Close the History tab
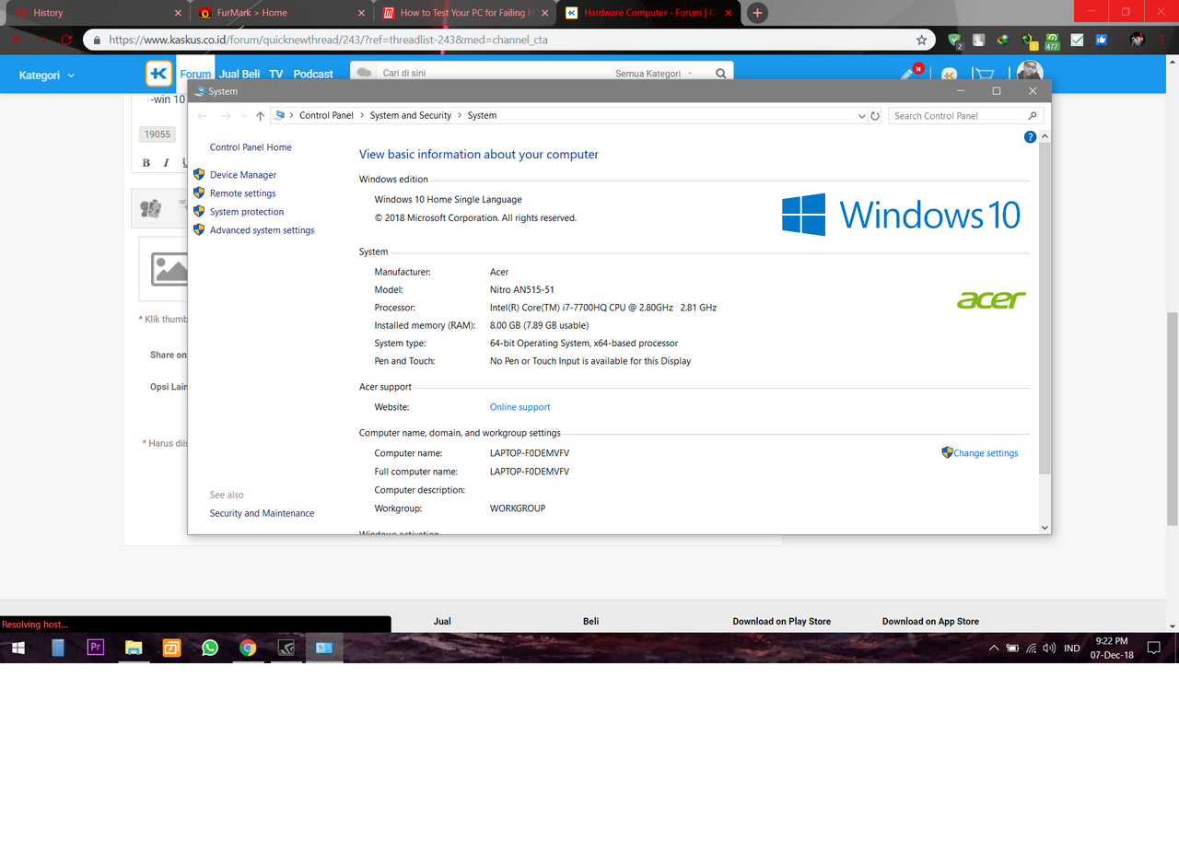Viewport: 1179px width, 853px height. tap(178, 13)
